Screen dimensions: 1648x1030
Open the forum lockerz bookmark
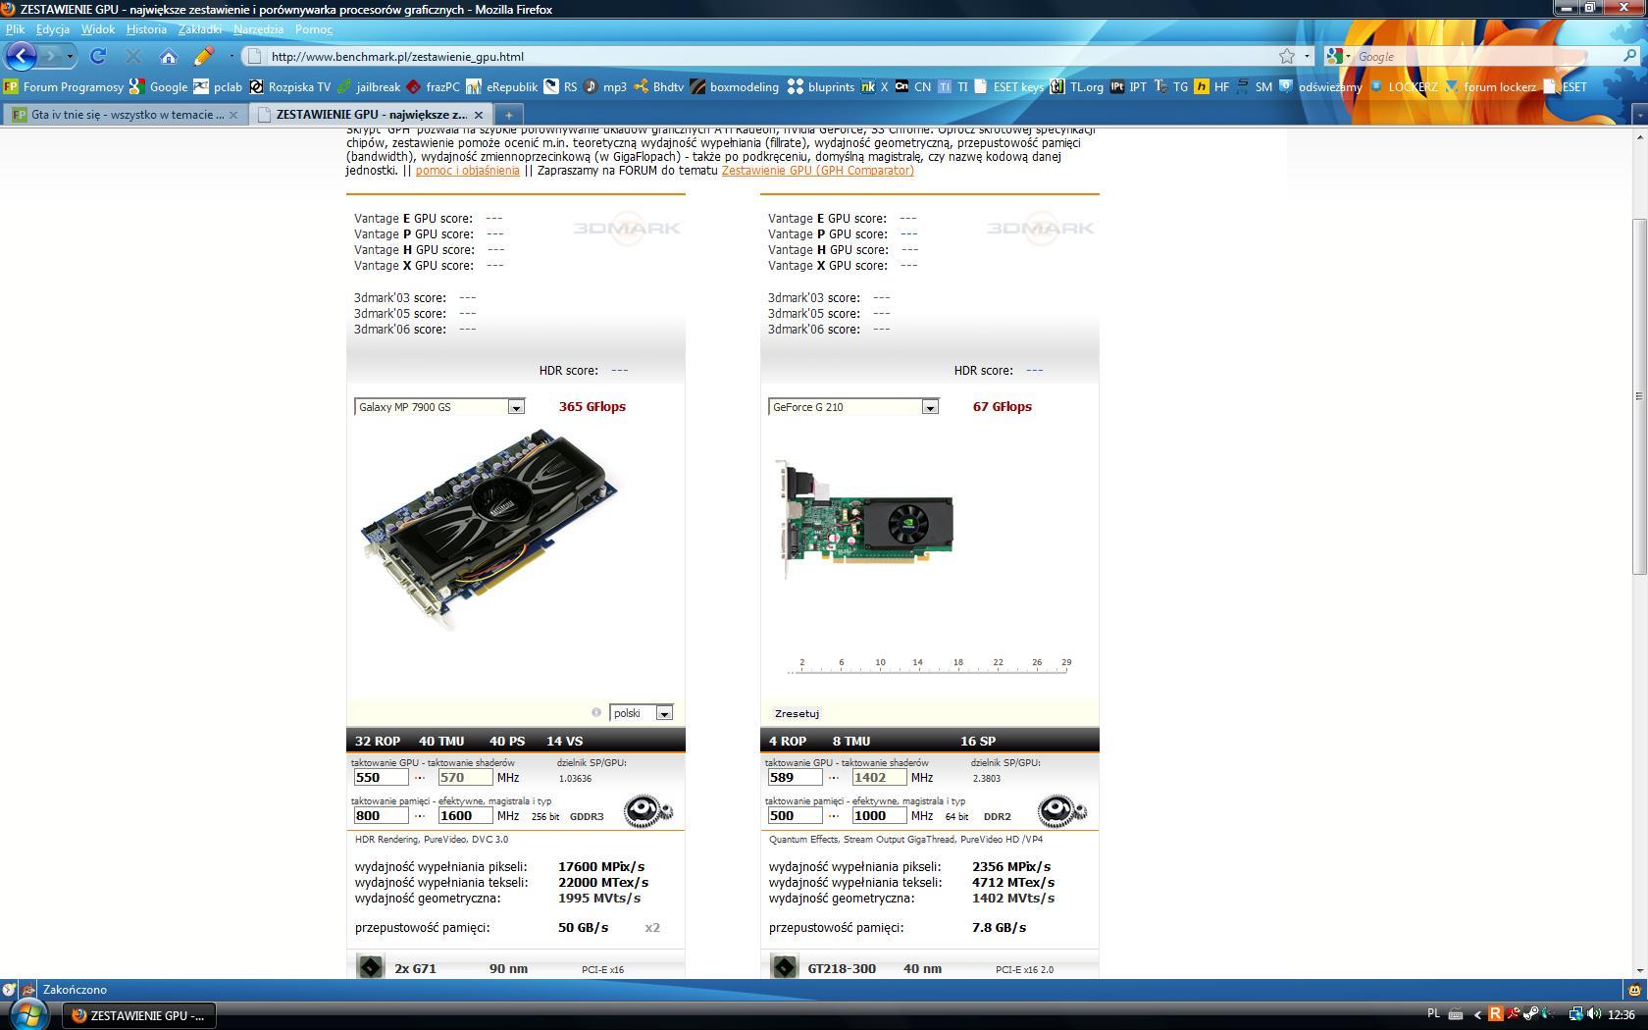point(1490,86)
